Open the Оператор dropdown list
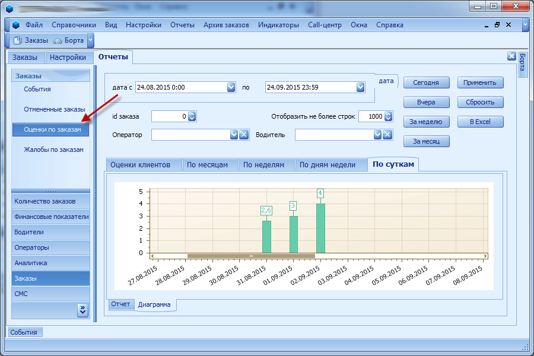Viewport: 534px width, 356px height. click(x=234, y=135)
